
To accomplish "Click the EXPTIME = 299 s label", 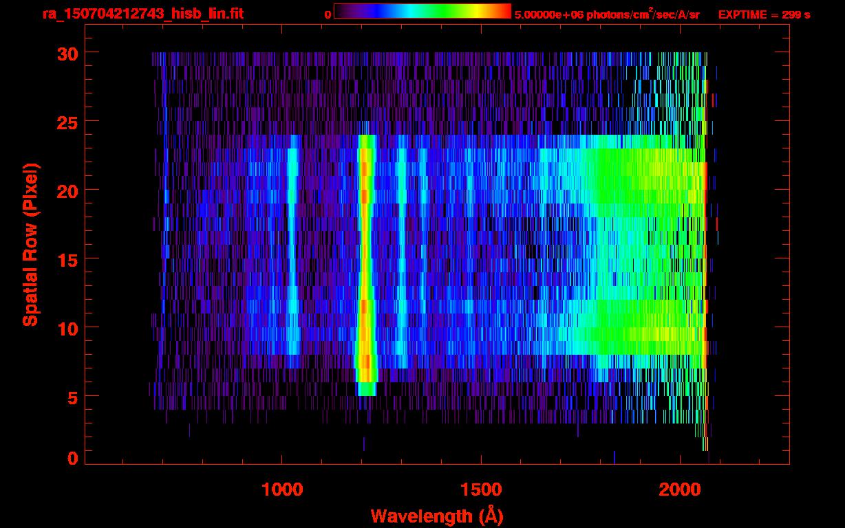I will [764, 14].
